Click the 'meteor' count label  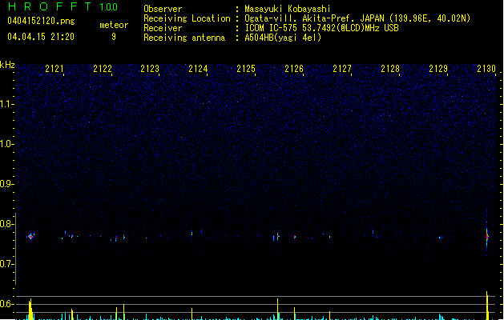[114, 25]
